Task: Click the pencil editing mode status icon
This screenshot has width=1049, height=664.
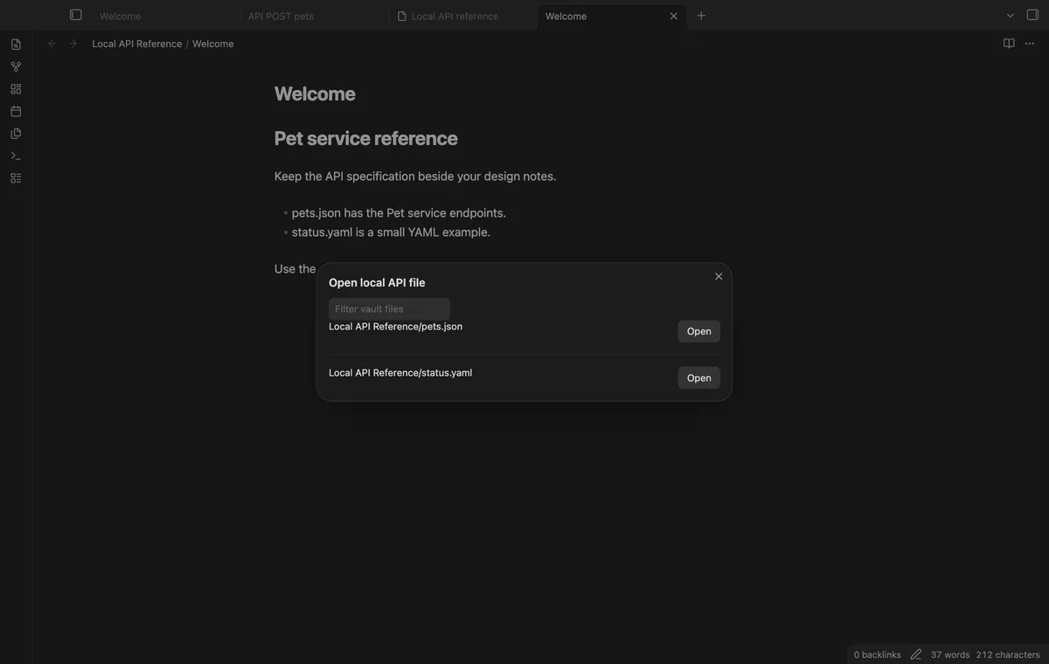Action: (x=916, y=654)
